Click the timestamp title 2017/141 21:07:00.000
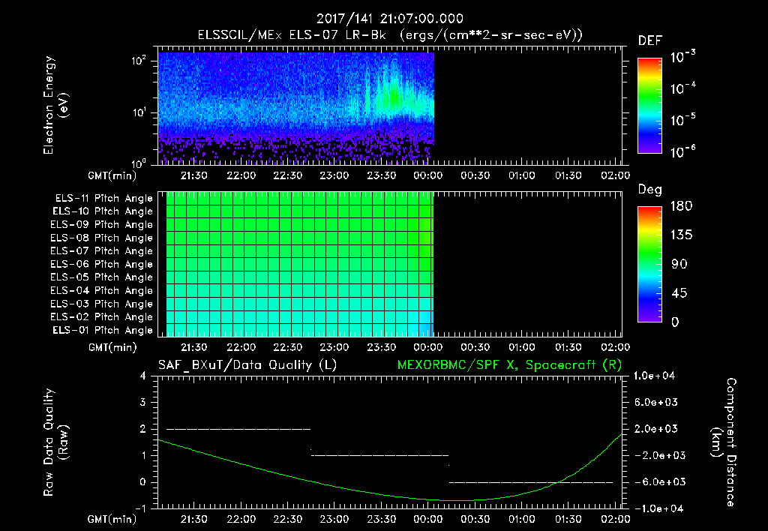The height and width of the screenshot is (531, 768). [x=389, y=19]
